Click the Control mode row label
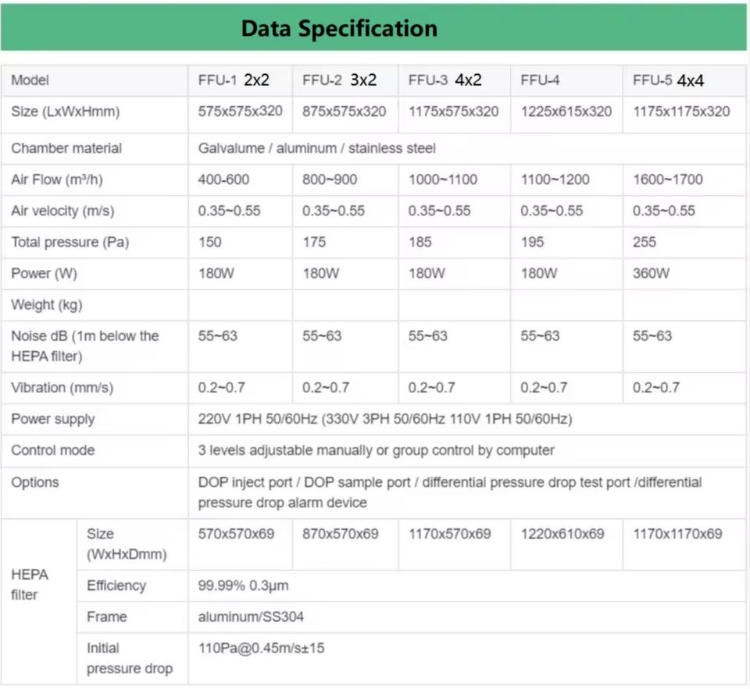Image resolution: width=750 pixels, height=689 pixels. pos(53,450)
